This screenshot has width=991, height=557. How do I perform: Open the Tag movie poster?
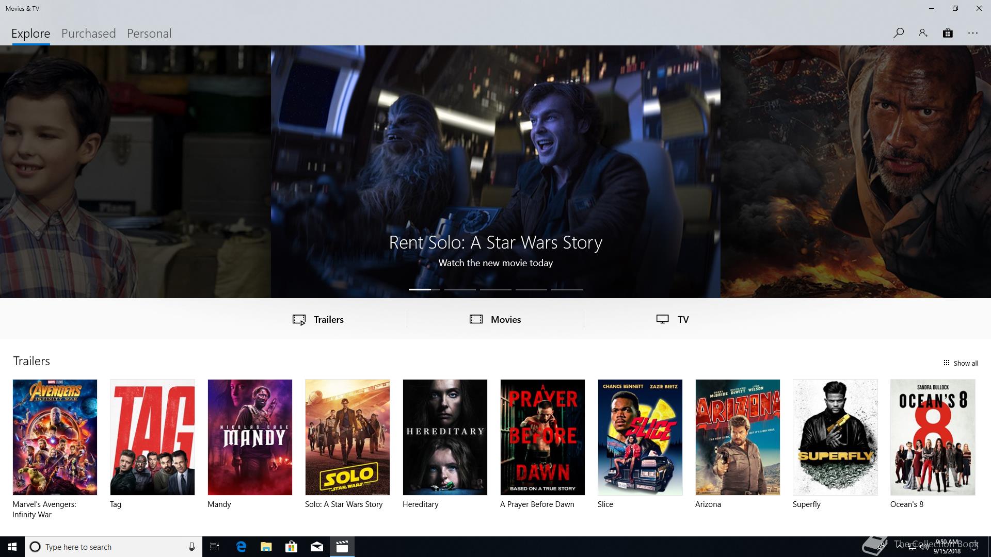point(152,437)
